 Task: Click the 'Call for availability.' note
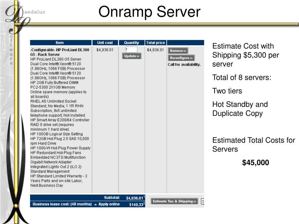click(x=184, y=64)
